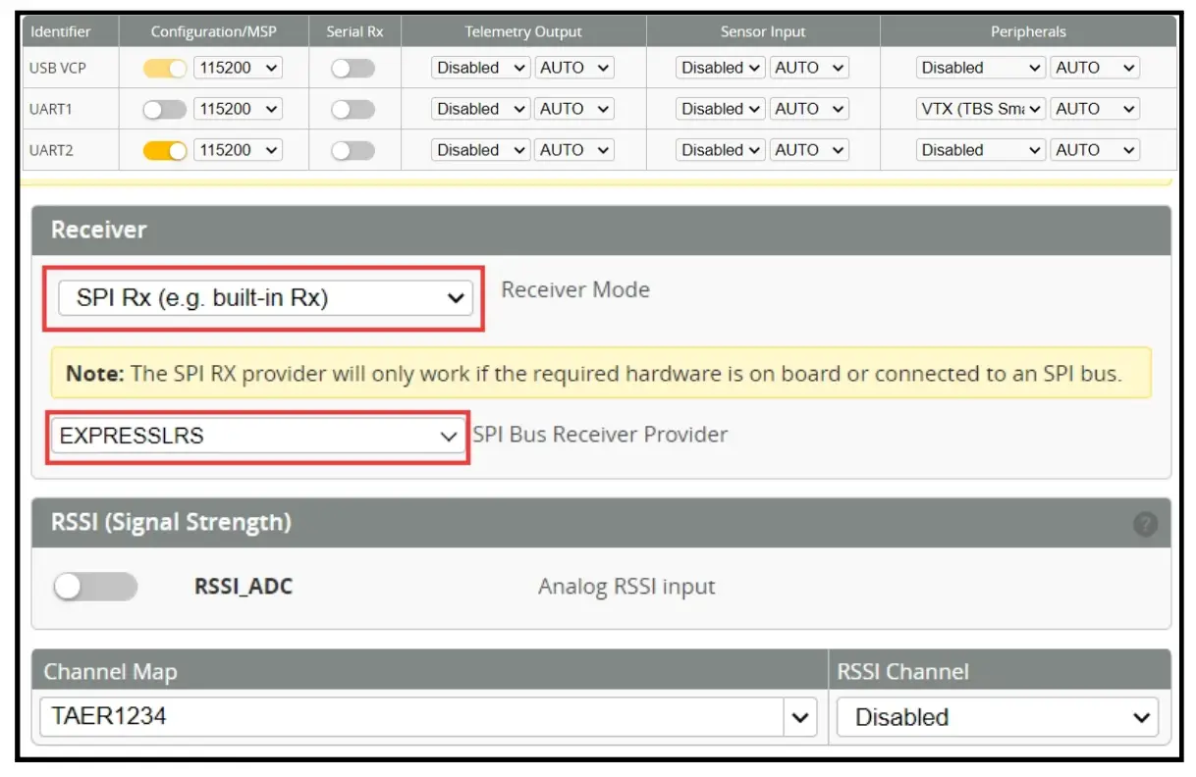
Task: Open USB VCP Sensor Input AUTO baud dropdown
Action: pyautogui.click(x=809, y=69)
